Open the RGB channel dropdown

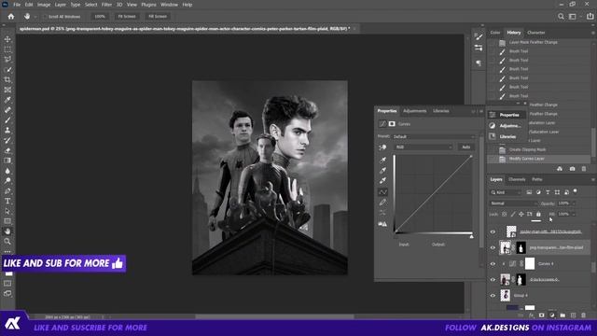tap(423, 147)
